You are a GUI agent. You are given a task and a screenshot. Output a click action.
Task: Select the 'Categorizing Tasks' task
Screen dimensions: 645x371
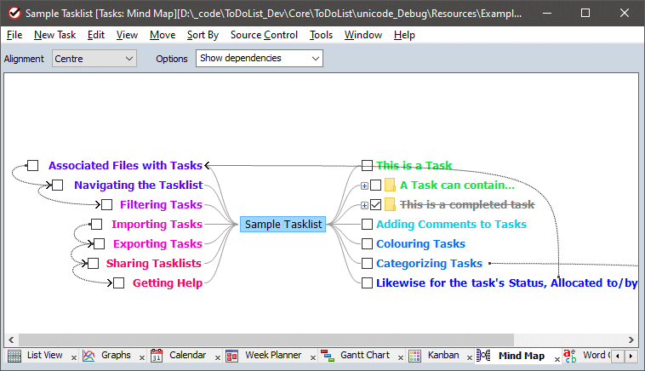click(429, 264)
